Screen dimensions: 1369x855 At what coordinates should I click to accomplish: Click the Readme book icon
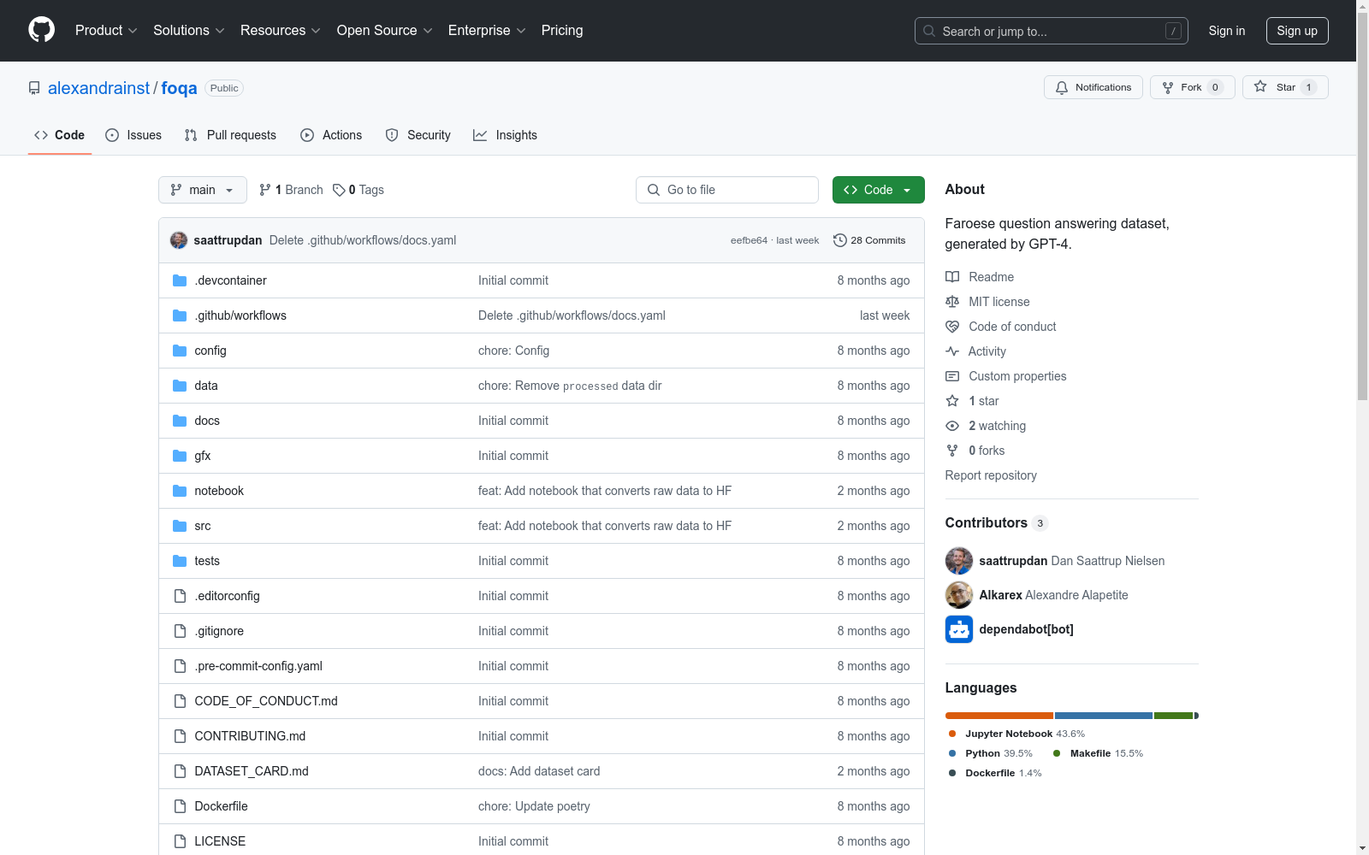click(952, 277)
